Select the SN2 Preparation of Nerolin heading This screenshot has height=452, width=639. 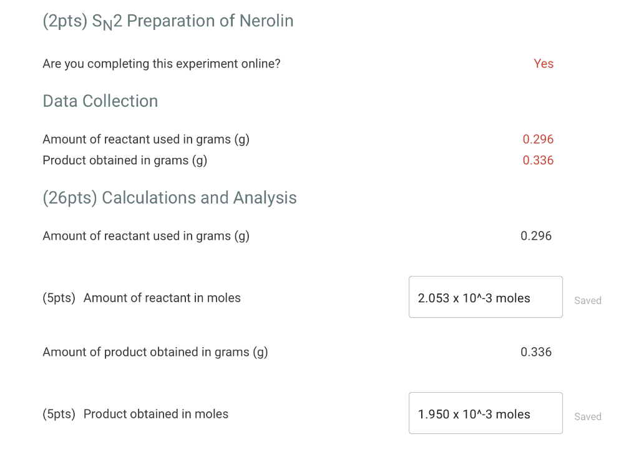tap(167, 21)
